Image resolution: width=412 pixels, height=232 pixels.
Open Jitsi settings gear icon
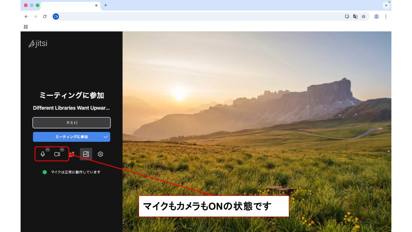(x=100, y=154)
